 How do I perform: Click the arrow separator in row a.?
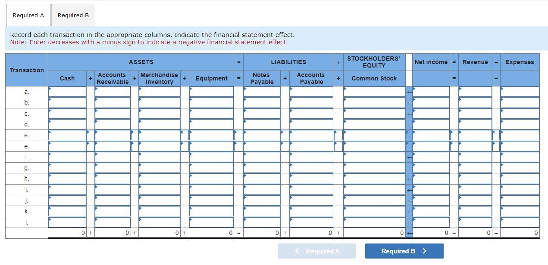click(x=410, y=92)
